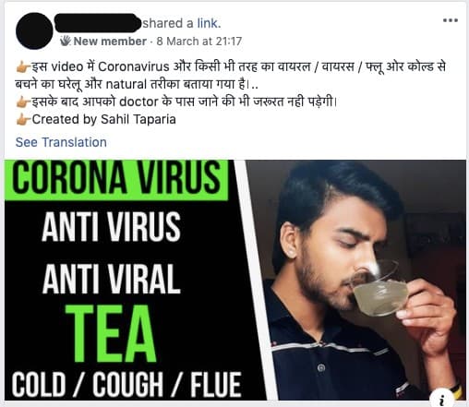Open the '8 March at 21:17' timestamp
The width and height of the screenshot is (469, 407).
pyautogui.click(x=199, y=42)
